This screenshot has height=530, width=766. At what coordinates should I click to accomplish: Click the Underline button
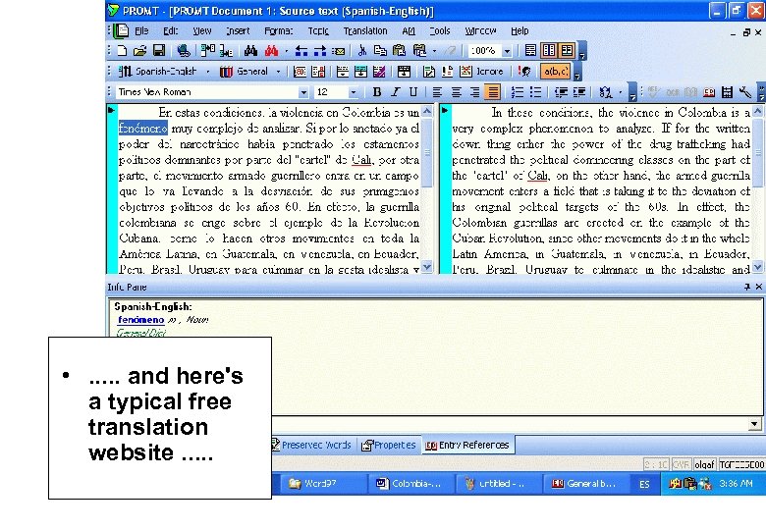pos(413,91)
